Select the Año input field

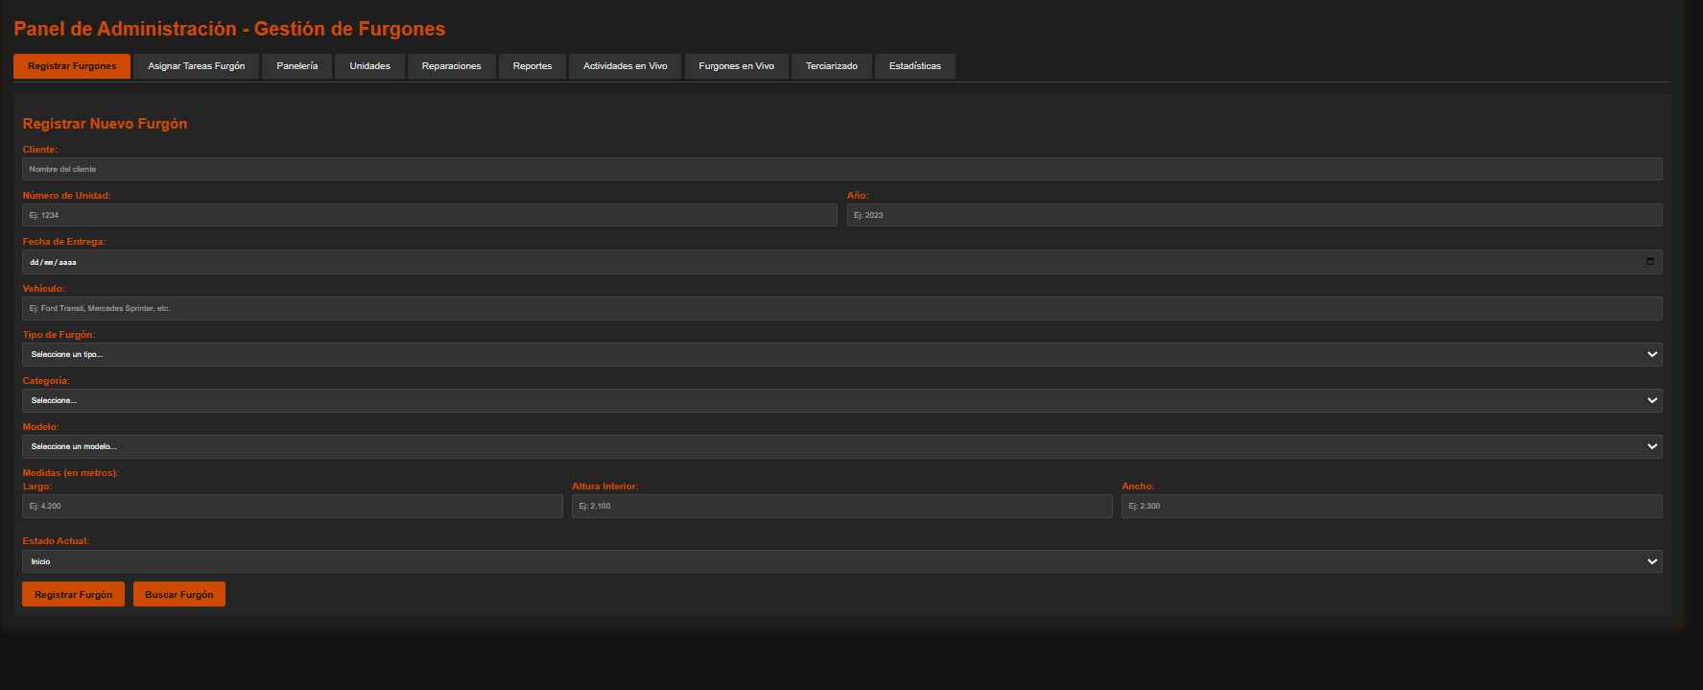coord(1254,215)
